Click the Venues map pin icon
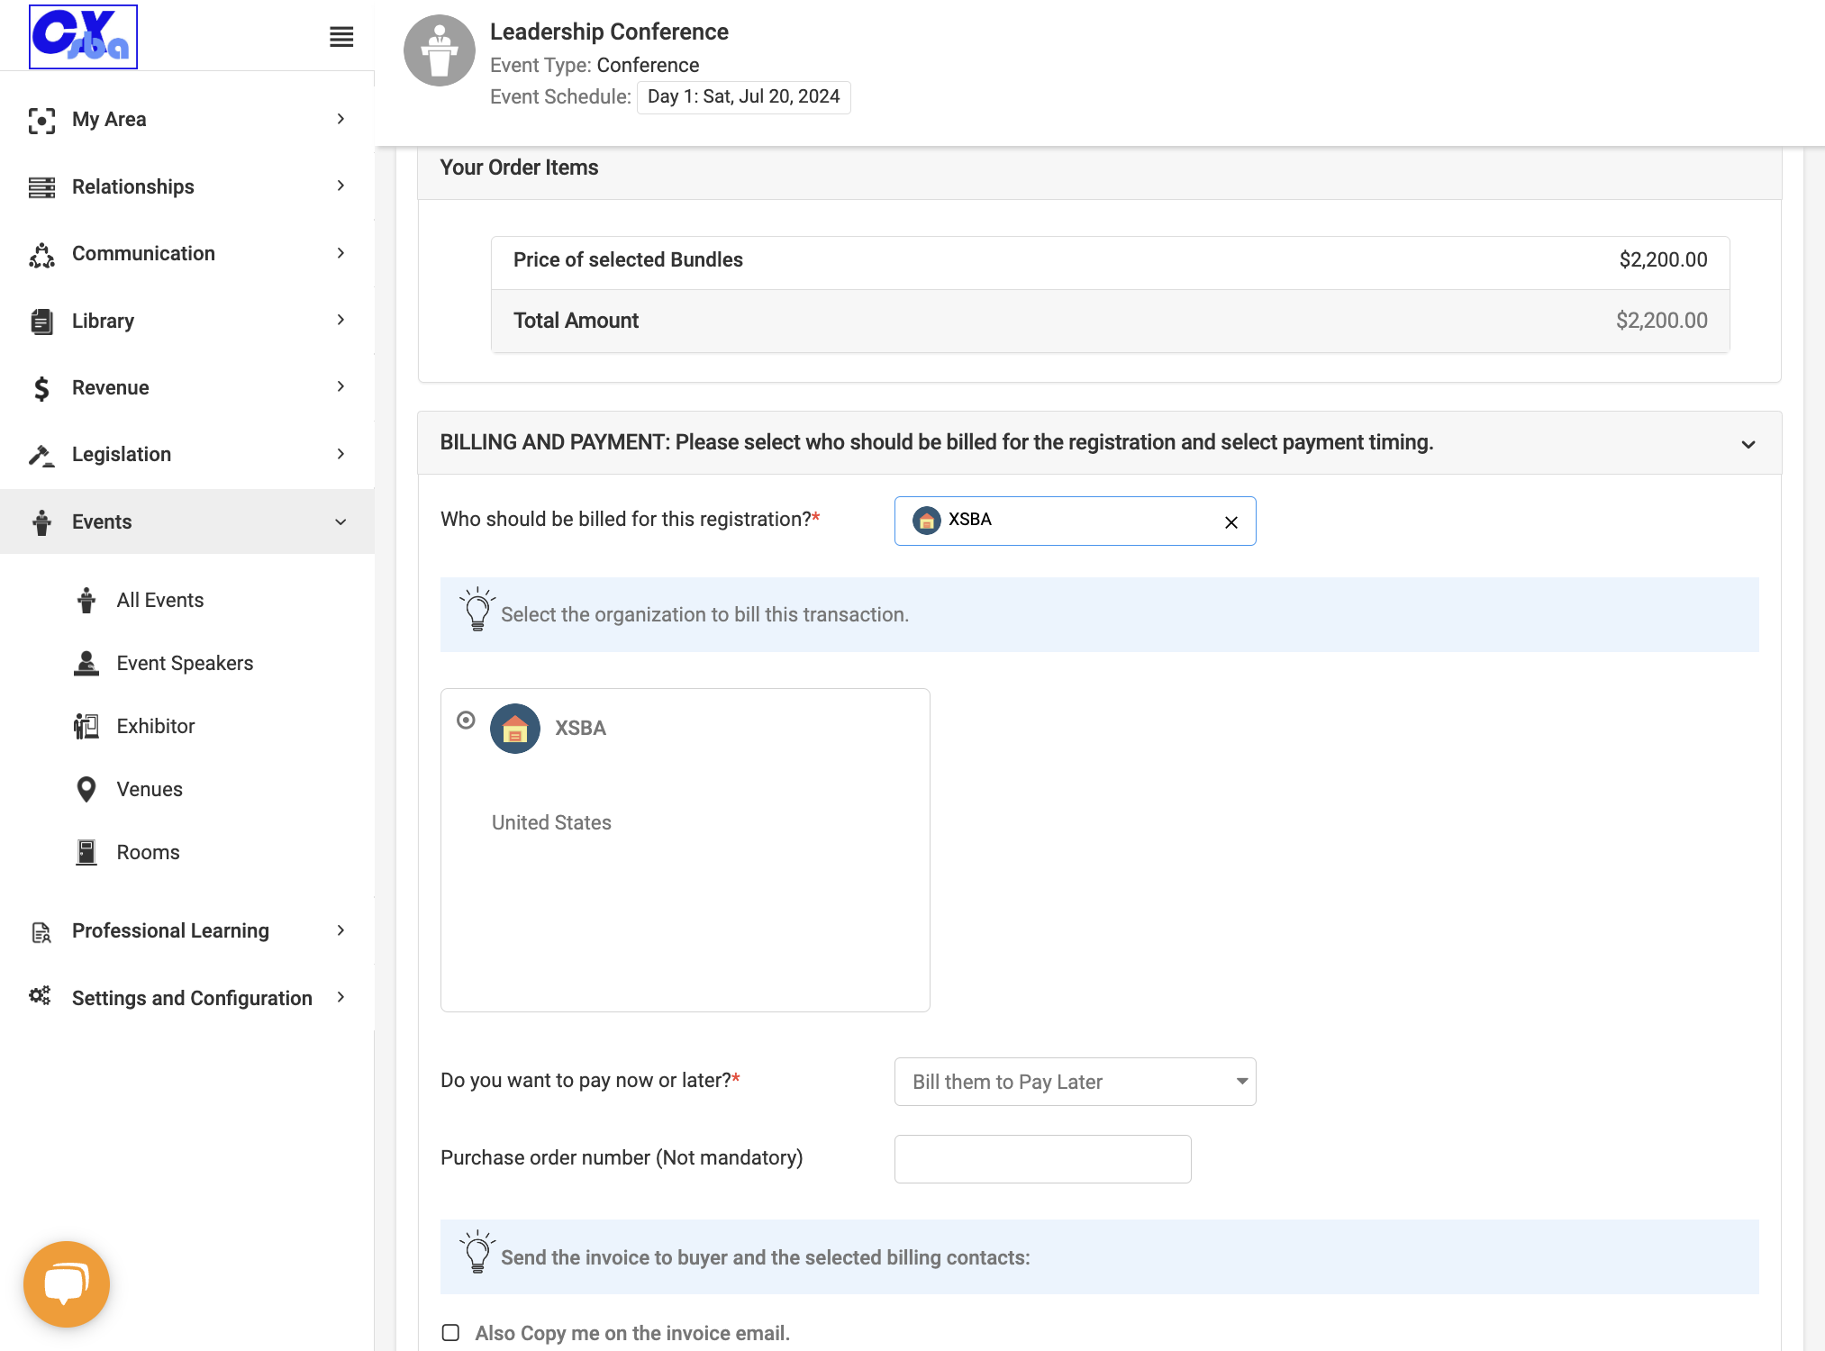 tap(86, 789)
